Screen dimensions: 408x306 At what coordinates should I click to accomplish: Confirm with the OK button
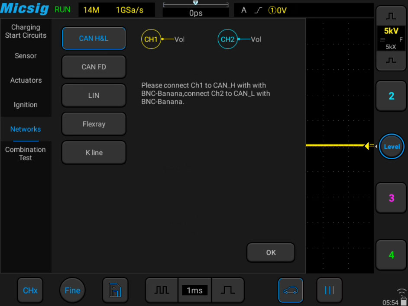click(x=271, y=252)
